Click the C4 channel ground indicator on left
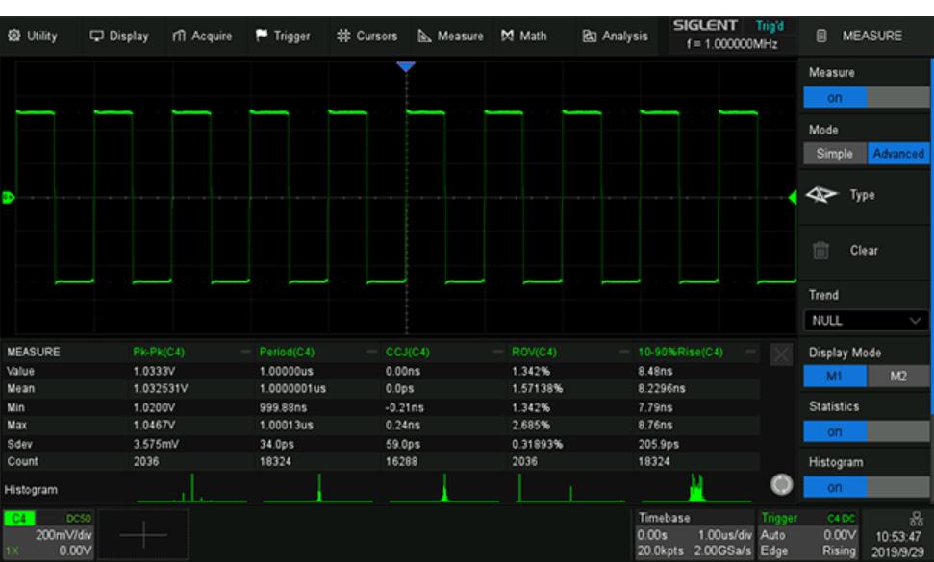This screenshot has width=934, height=562. click(7, 198)
